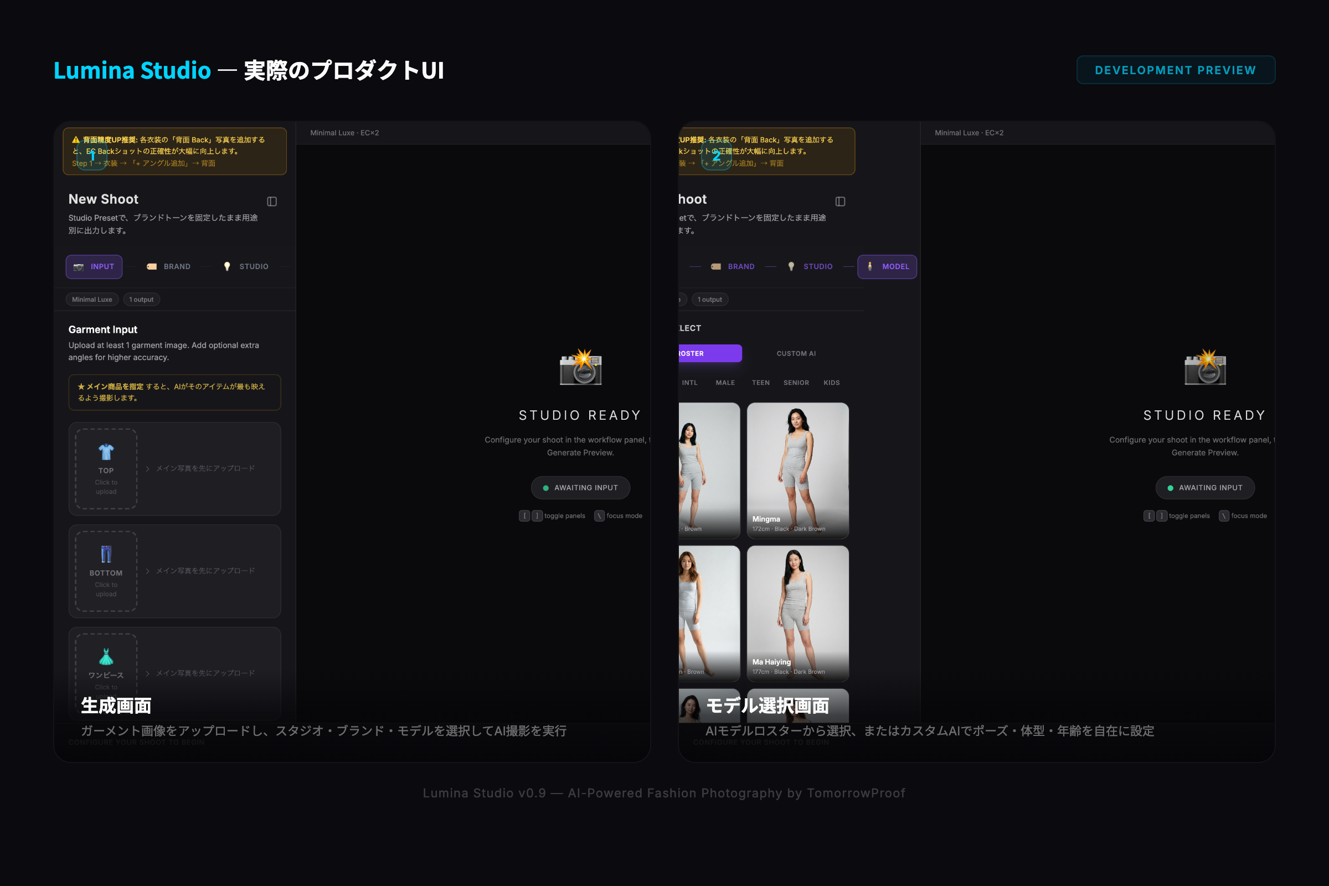The image size is (1329, 886).
Task: Upload a garment in the BOTTOM slot
Action: (106, 571)
